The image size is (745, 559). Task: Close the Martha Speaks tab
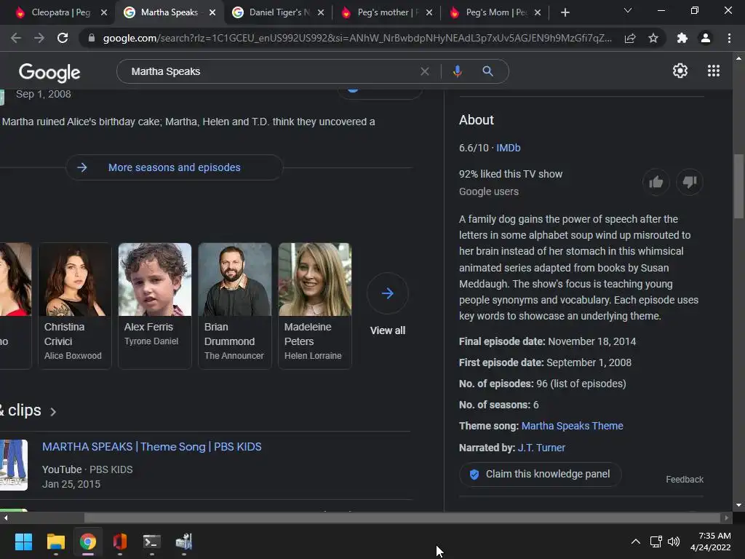tap(212, 12)
